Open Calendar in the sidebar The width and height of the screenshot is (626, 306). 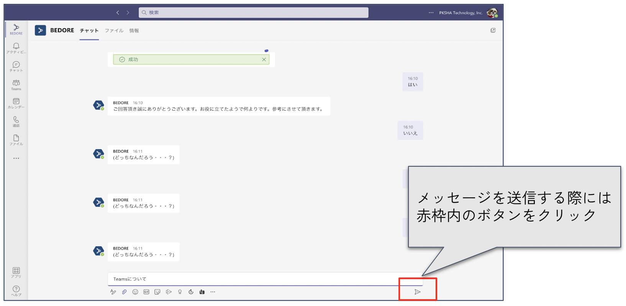click(16, 103)
